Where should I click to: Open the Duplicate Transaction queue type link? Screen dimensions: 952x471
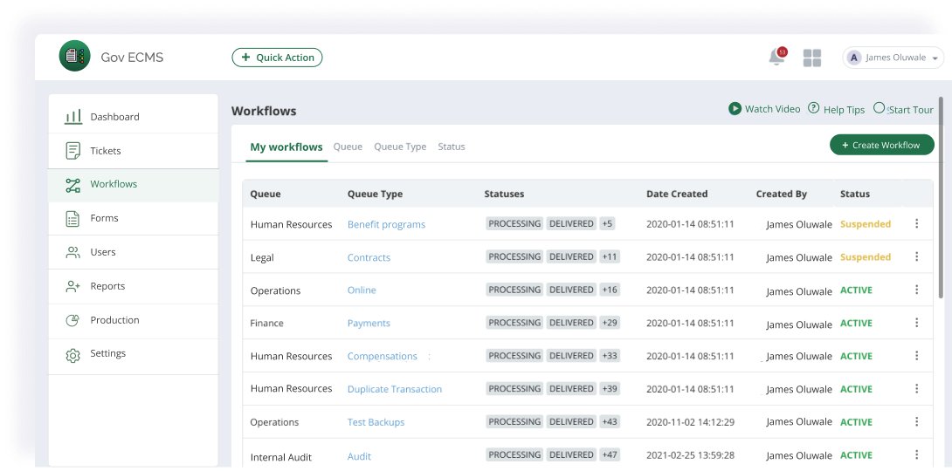click(x=395, y=389)
